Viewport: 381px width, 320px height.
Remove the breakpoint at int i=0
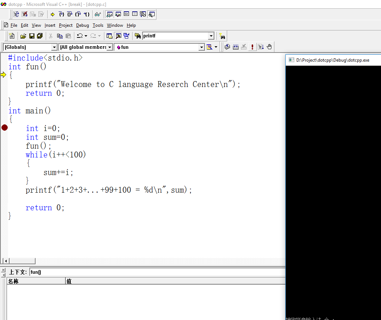click(4, 128)
